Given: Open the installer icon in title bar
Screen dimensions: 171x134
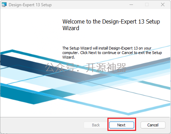Looking at the screenshot, I should [x=4, y=5].
